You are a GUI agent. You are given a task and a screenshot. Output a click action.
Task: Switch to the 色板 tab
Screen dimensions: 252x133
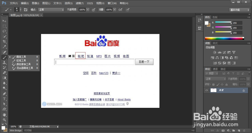tap(215, 17)
